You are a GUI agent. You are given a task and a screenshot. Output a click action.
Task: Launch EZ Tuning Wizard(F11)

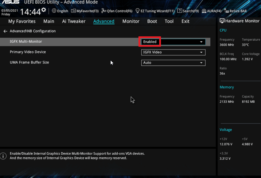[155, 11]
